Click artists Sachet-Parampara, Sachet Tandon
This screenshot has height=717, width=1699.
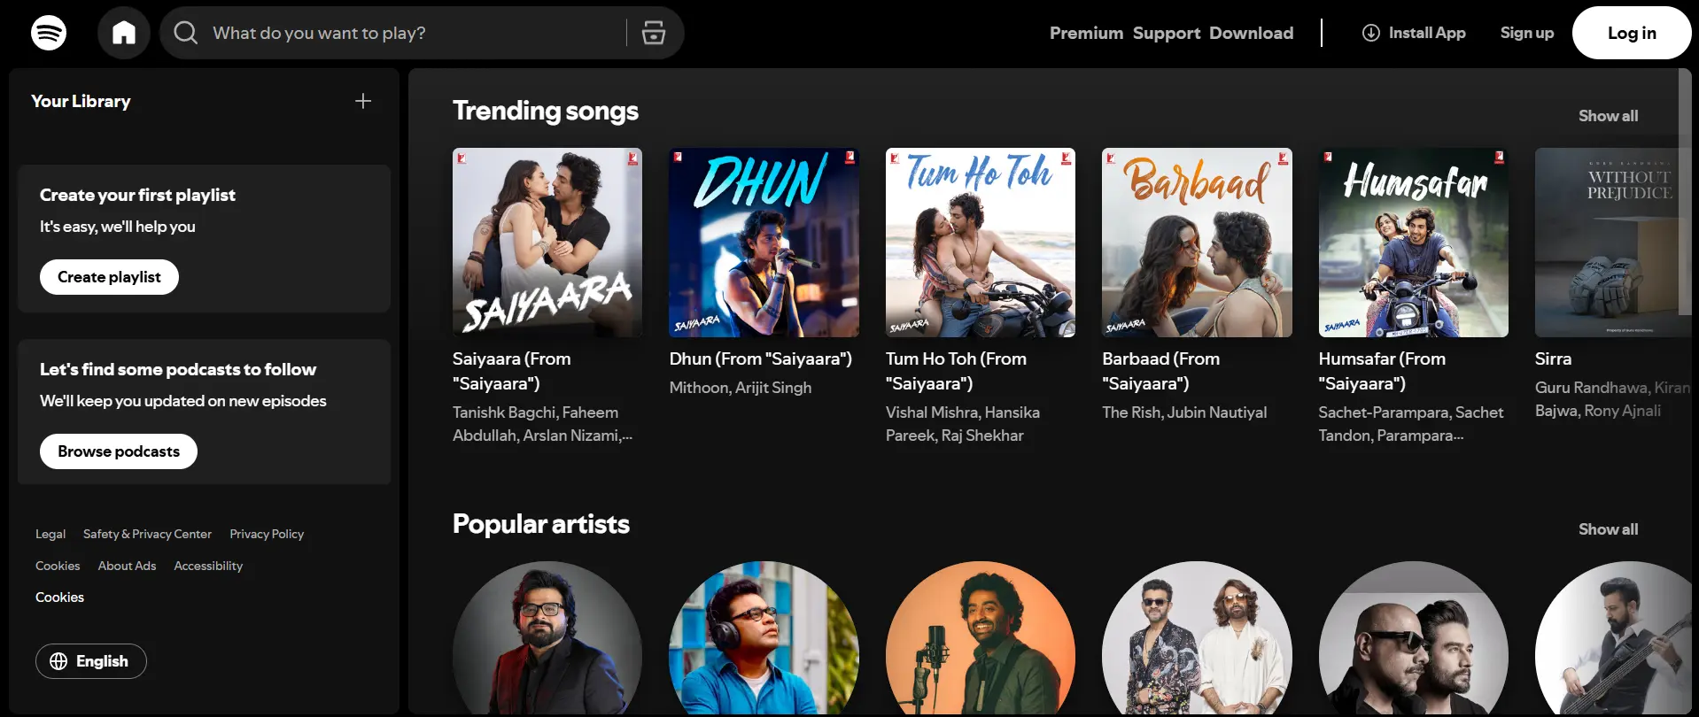click(x=1411, y=424)
